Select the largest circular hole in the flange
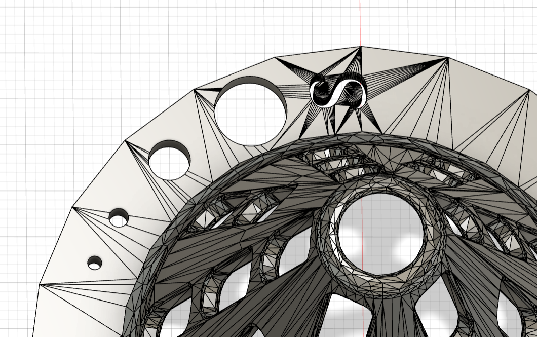 (x=250, y=111)
